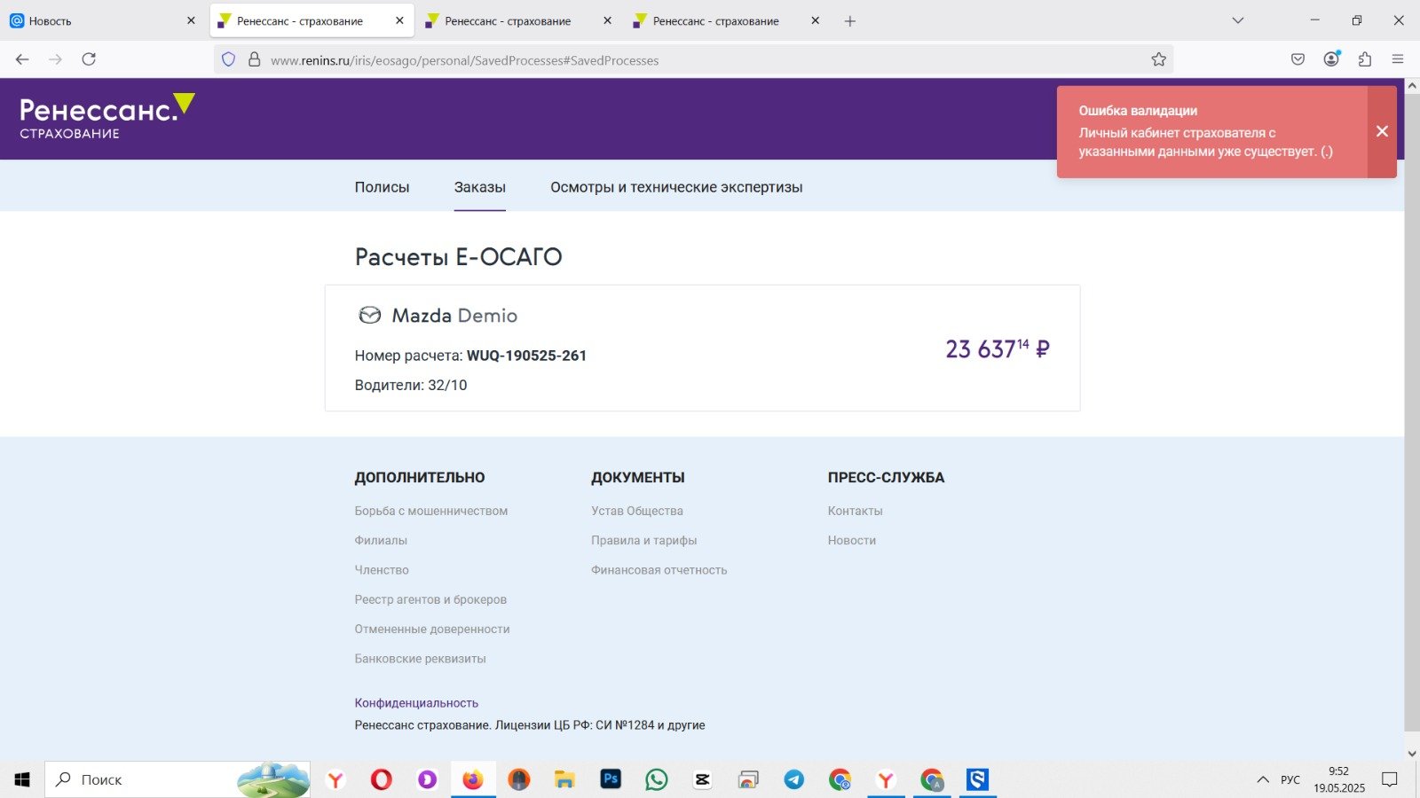Close the Новость tab
The width and height of the screenshot is (1420, 798).
191,20
